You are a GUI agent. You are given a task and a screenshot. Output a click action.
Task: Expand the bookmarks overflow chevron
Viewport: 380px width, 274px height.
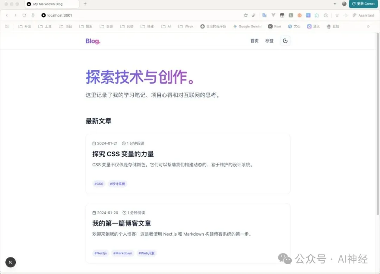[368, 26]
